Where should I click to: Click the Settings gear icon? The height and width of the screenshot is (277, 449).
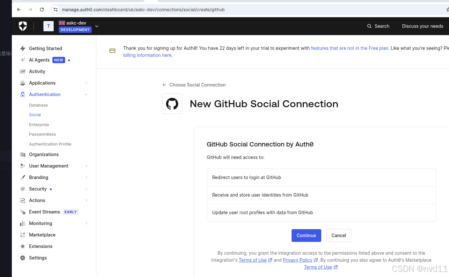click(23, 258)
